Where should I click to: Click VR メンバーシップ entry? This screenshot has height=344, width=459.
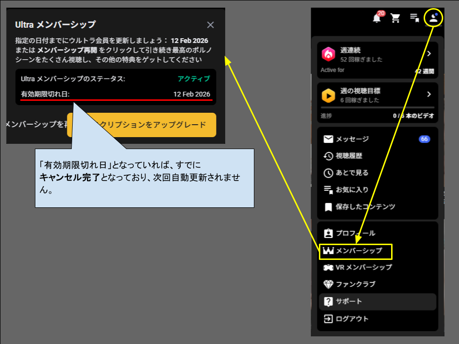pyautogui.click(x=363, y=268)
